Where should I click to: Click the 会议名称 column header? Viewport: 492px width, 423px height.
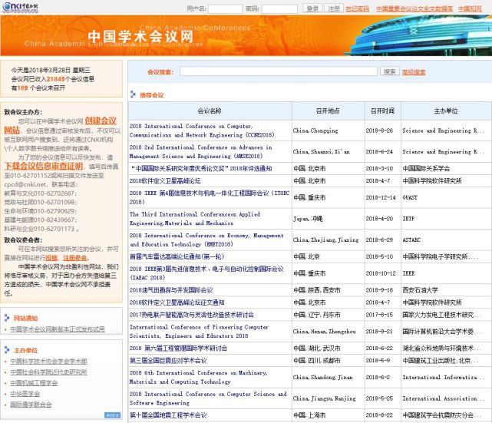click(x=210, y=111)
